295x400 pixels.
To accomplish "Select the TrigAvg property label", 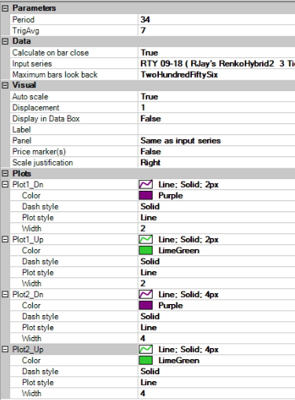I will [26, 31].
